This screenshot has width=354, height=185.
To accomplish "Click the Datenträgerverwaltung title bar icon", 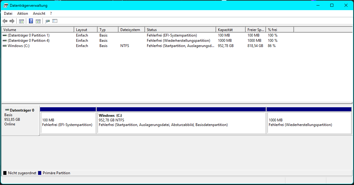I will (5, 5).
